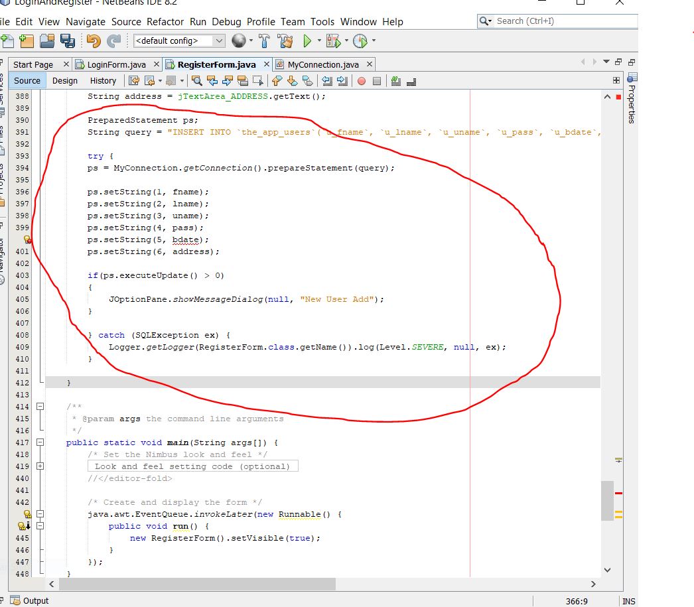The height and width of the screenshot is (607, 694).
Task: Click the Save All icon
Action: (66, 40)
